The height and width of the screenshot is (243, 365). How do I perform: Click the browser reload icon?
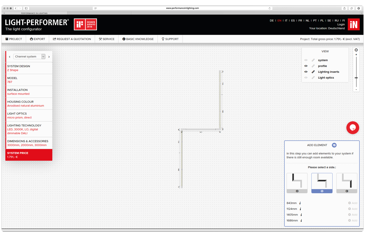(x=270, y=8)
